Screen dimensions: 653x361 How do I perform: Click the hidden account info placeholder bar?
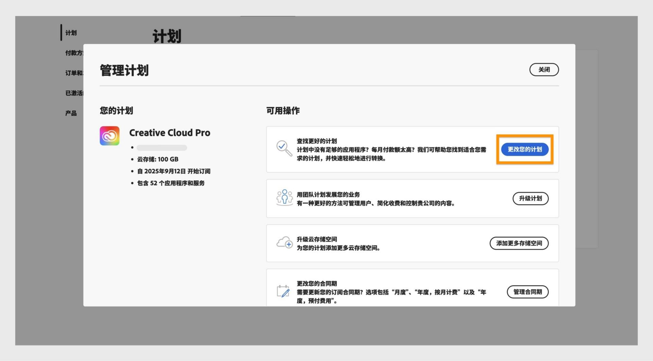pyautogui.click(x=162, y=148)
